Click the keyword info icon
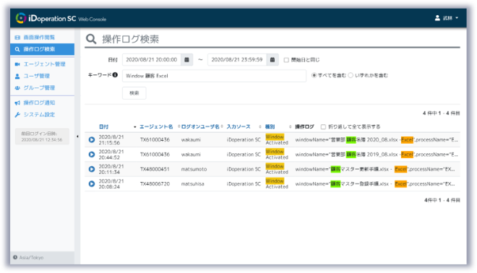Image resolution: width=477 pixels, height=273 pixels. (x=115, y=75)
